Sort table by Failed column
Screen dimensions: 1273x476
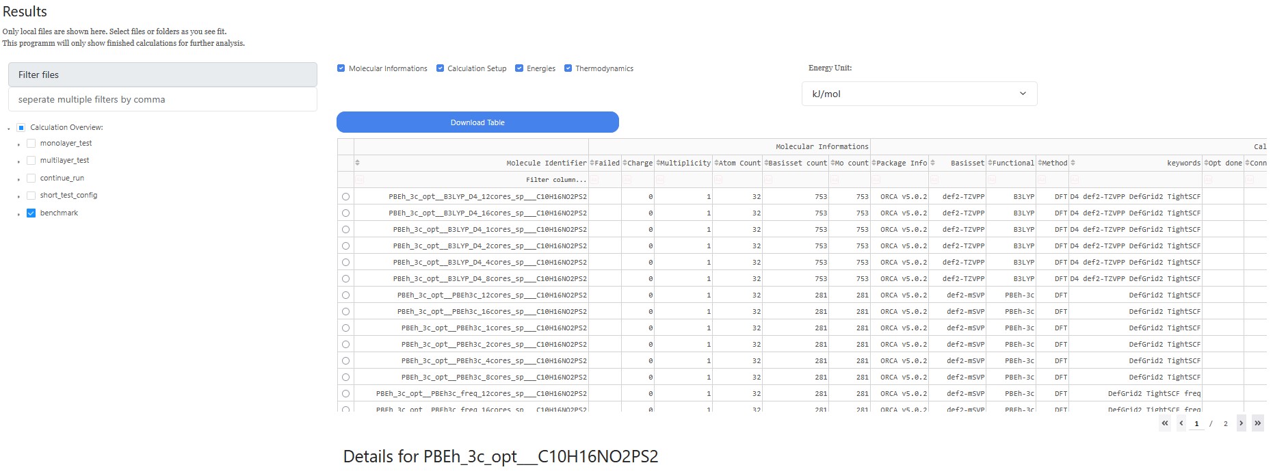(x=592, y=163)
